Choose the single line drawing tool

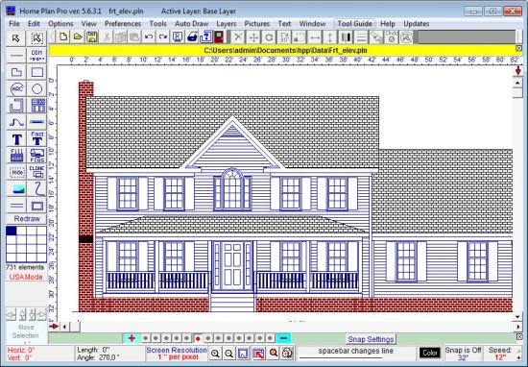coord(15,55)
